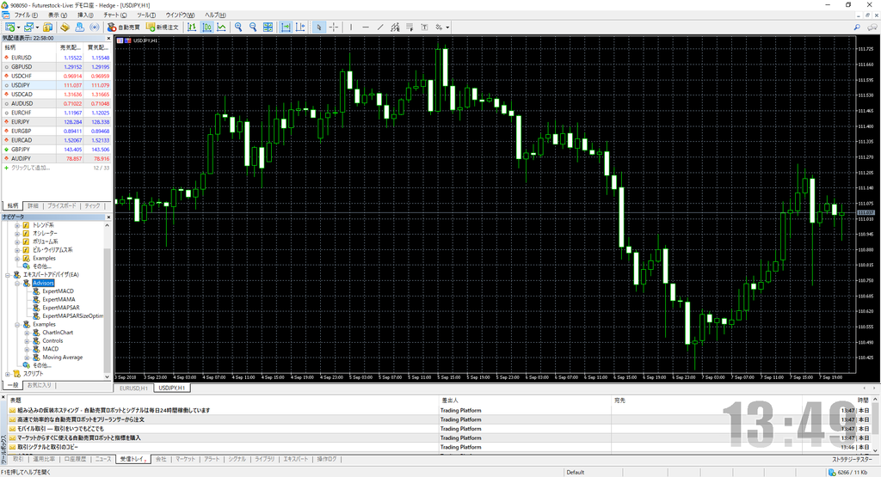Open the ヘルプ menu

click(x=215, y=15)
